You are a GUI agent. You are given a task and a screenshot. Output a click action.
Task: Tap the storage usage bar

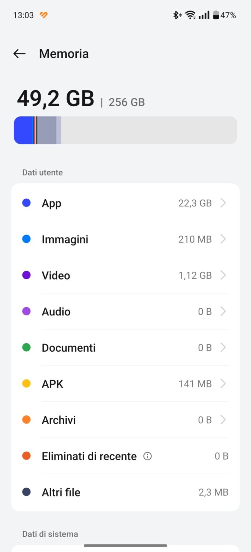point(126,130)
